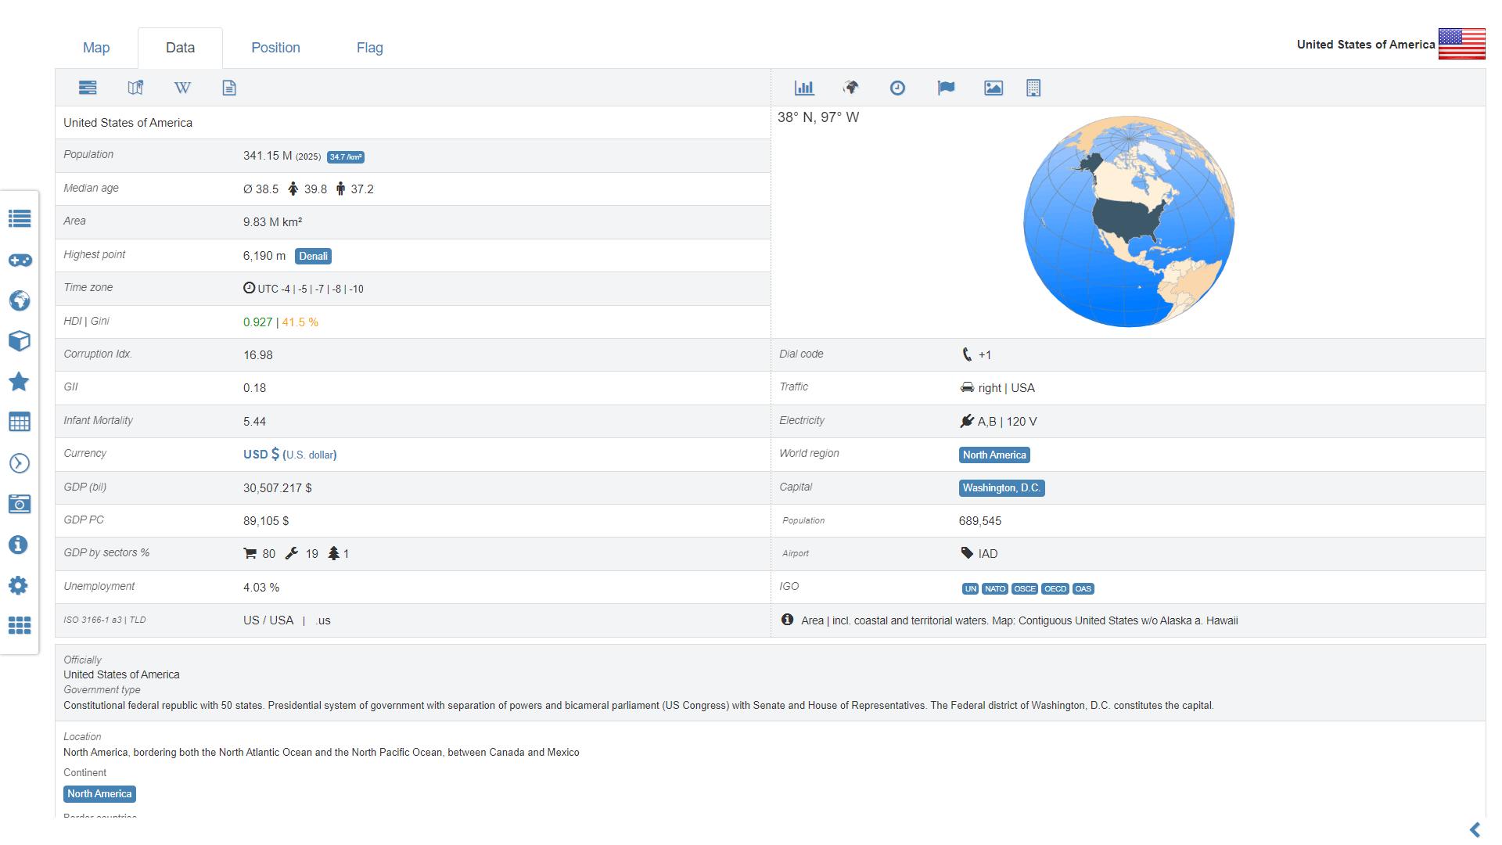Open the Wikipedia icon in toolbar
The width and height of the screenshot is (1502, 845).
(x=182, y=88)
